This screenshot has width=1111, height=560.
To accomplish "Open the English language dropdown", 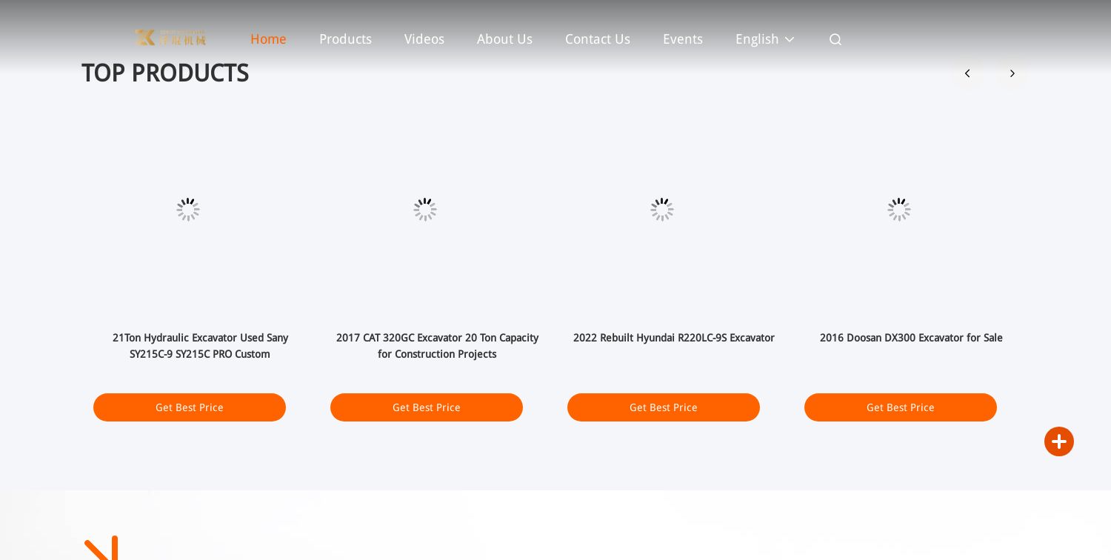I will (x=757, y=39).
